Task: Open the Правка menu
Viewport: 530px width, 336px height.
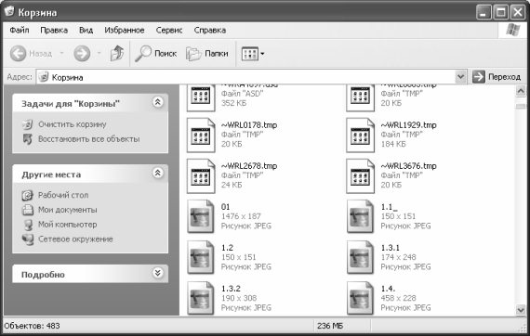Action: coord(54,30)
